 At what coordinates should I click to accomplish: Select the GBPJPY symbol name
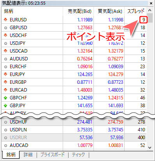pyautogui.click(x=18, y=106)
